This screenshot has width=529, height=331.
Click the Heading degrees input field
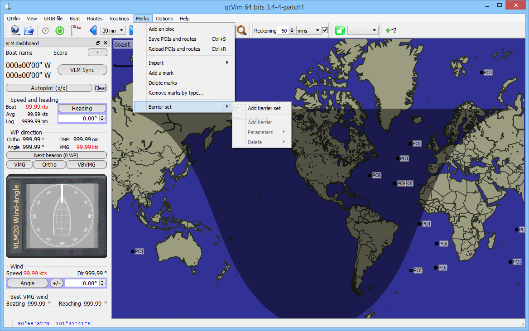79,118
